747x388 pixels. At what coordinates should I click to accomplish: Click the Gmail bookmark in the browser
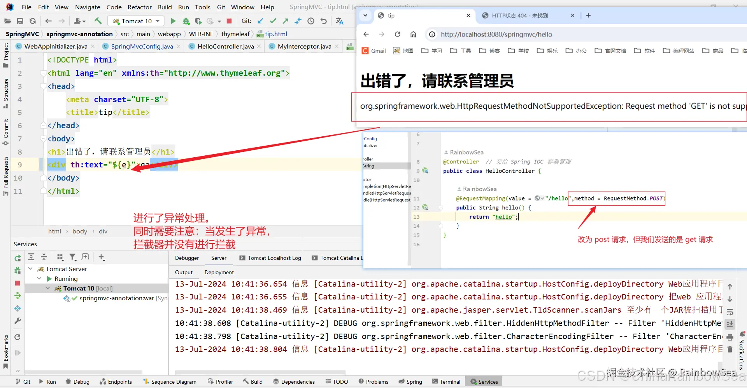point(373,50)
